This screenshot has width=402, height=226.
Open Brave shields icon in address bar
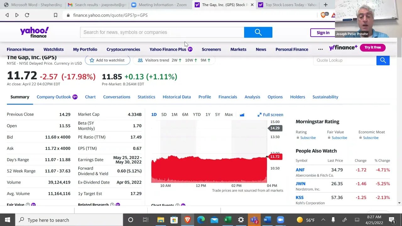pyautogui.click(x=323, y=15)
